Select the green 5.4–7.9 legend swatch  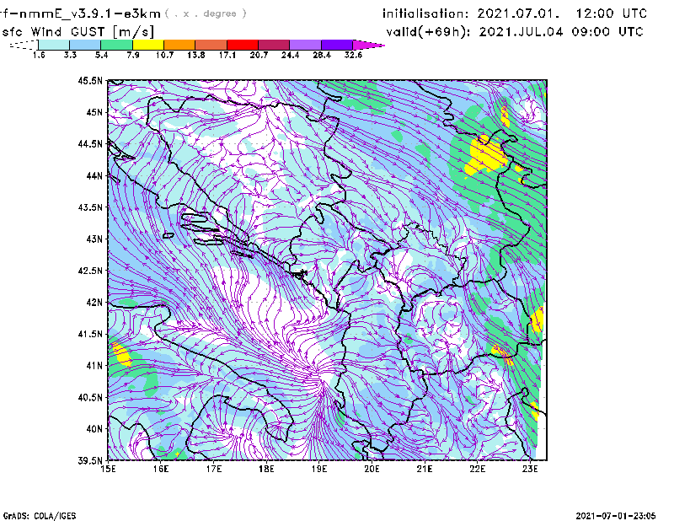coord(116,45)
